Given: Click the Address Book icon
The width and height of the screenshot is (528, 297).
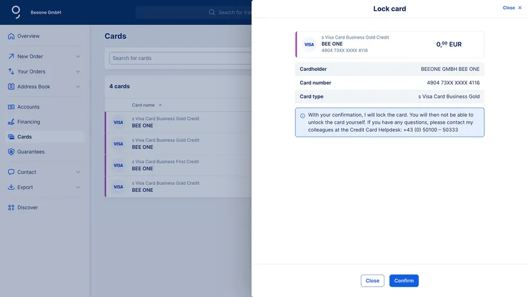Looking at the screenshot, I should coord(11,86).
